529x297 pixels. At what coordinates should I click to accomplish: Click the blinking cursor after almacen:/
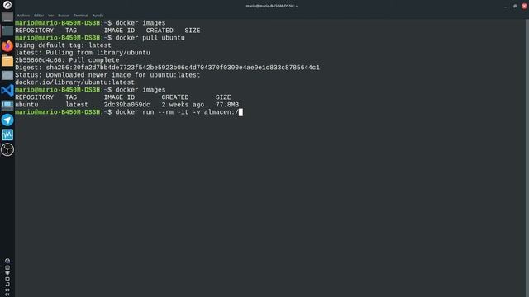tap(241, 112)
